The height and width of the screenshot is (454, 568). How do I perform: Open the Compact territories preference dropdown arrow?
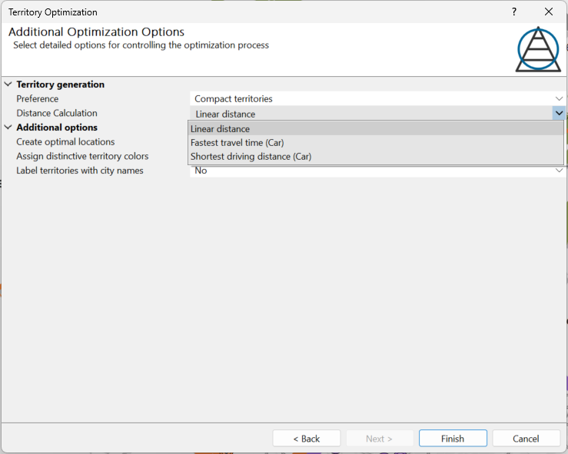559,99
